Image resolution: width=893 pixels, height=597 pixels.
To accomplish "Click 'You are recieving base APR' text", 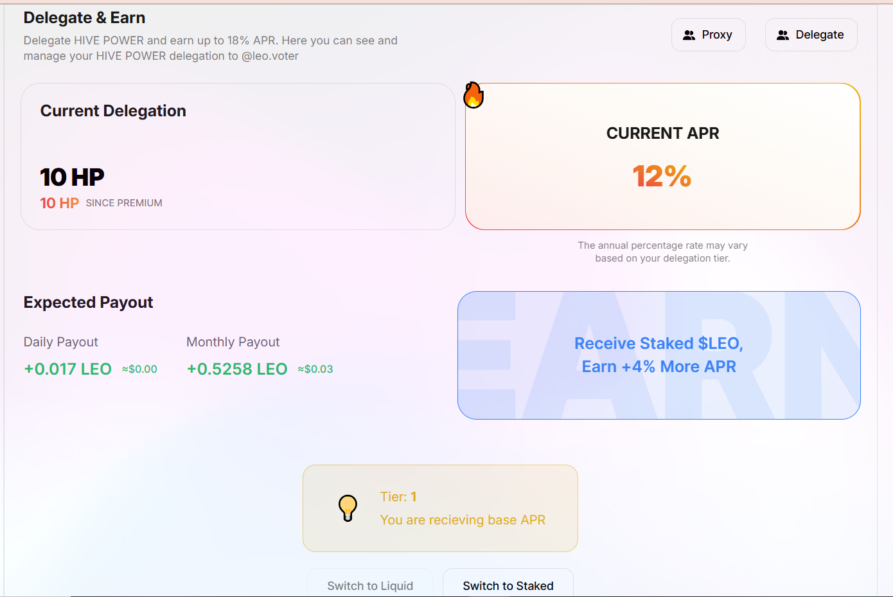I will 463,520.
